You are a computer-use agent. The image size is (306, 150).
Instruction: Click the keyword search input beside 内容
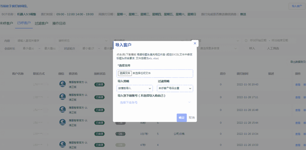[34, 41]
